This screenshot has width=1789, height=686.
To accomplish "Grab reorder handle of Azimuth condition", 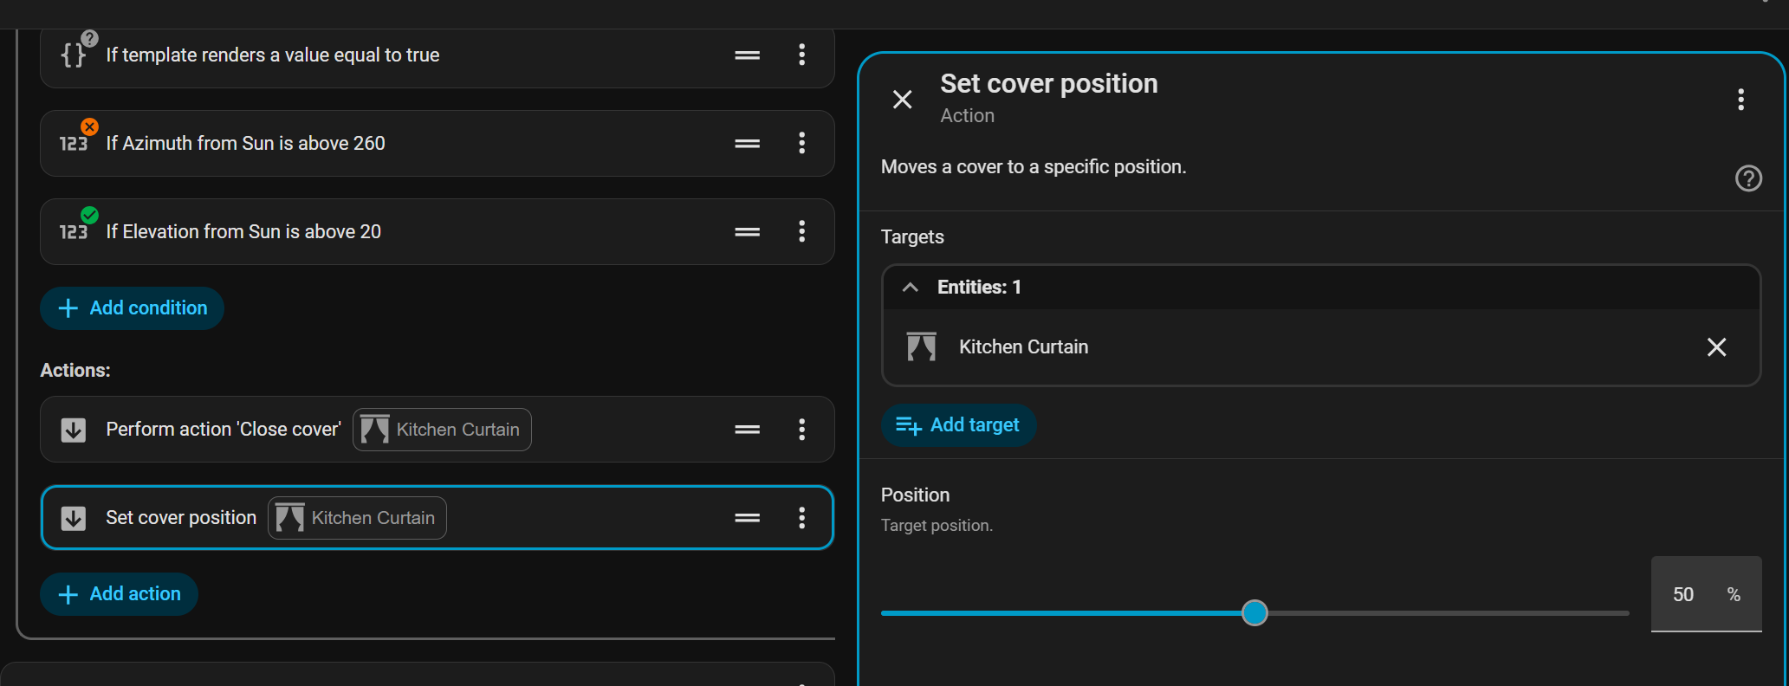I will (748, 143).
